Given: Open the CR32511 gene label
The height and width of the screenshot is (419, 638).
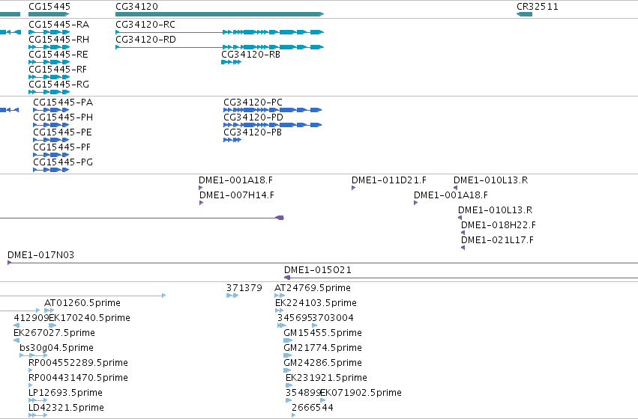Looking at the screenshot, I should tap(537, 7).
